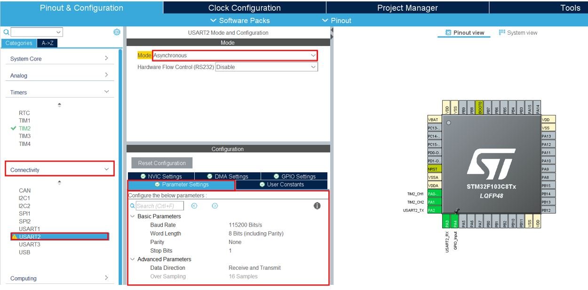Switch to A->Z listing tab
588x290 pixels.
tap(47, 43)
